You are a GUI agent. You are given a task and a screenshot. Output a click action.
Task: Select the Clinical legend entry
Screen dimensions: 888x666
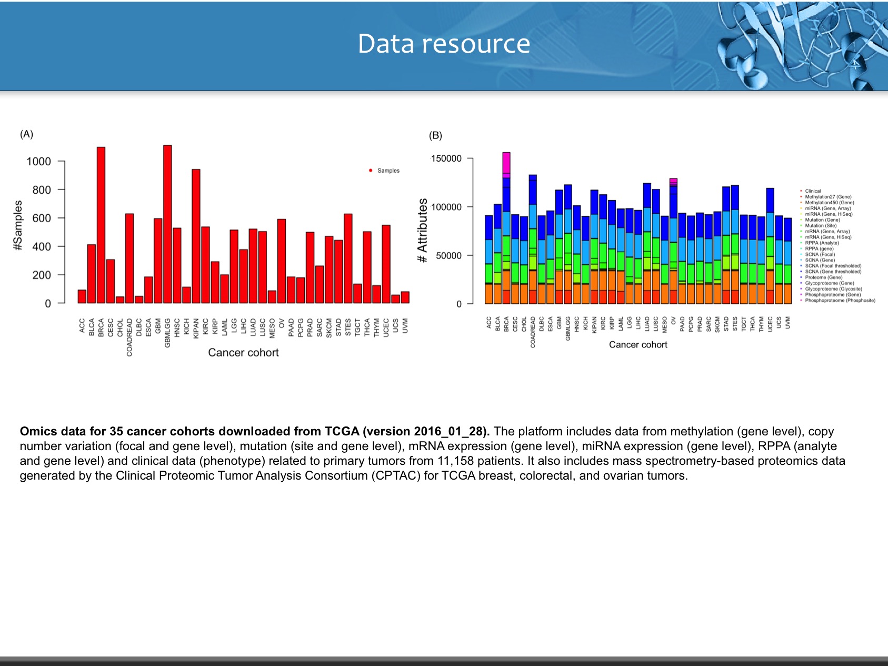[812, 191]
